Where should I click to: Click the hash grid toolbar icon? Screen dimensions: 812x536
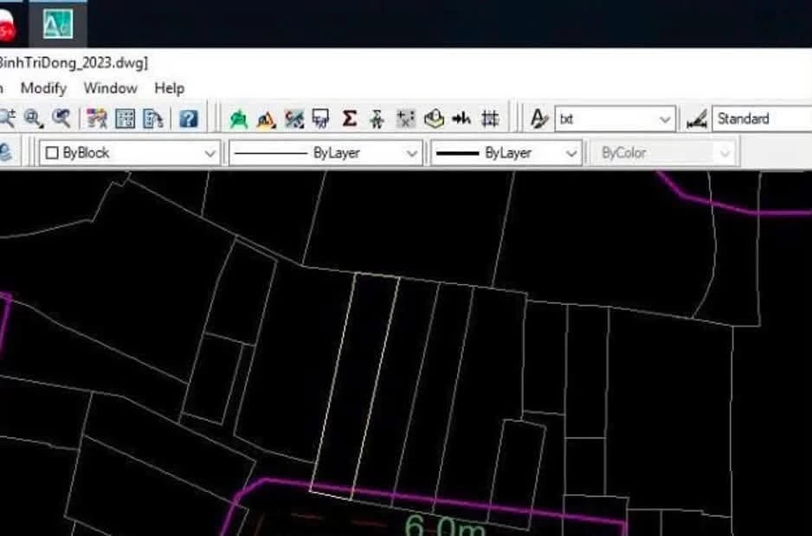(490, 119)
